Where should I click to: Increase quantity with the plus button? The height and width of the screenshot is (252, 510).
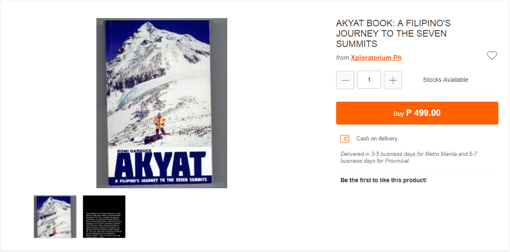coord(393,80)
